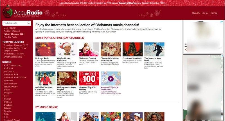Image resolution: width=225 pixels, height=121 pixels.
Task: Open the Blends genre
Action: pos(6,90)
